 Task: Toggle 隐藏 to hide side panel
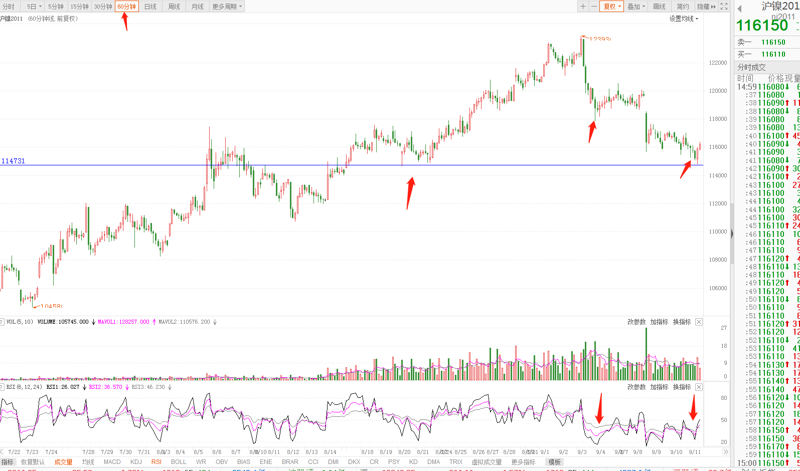(x=706, y=7)
